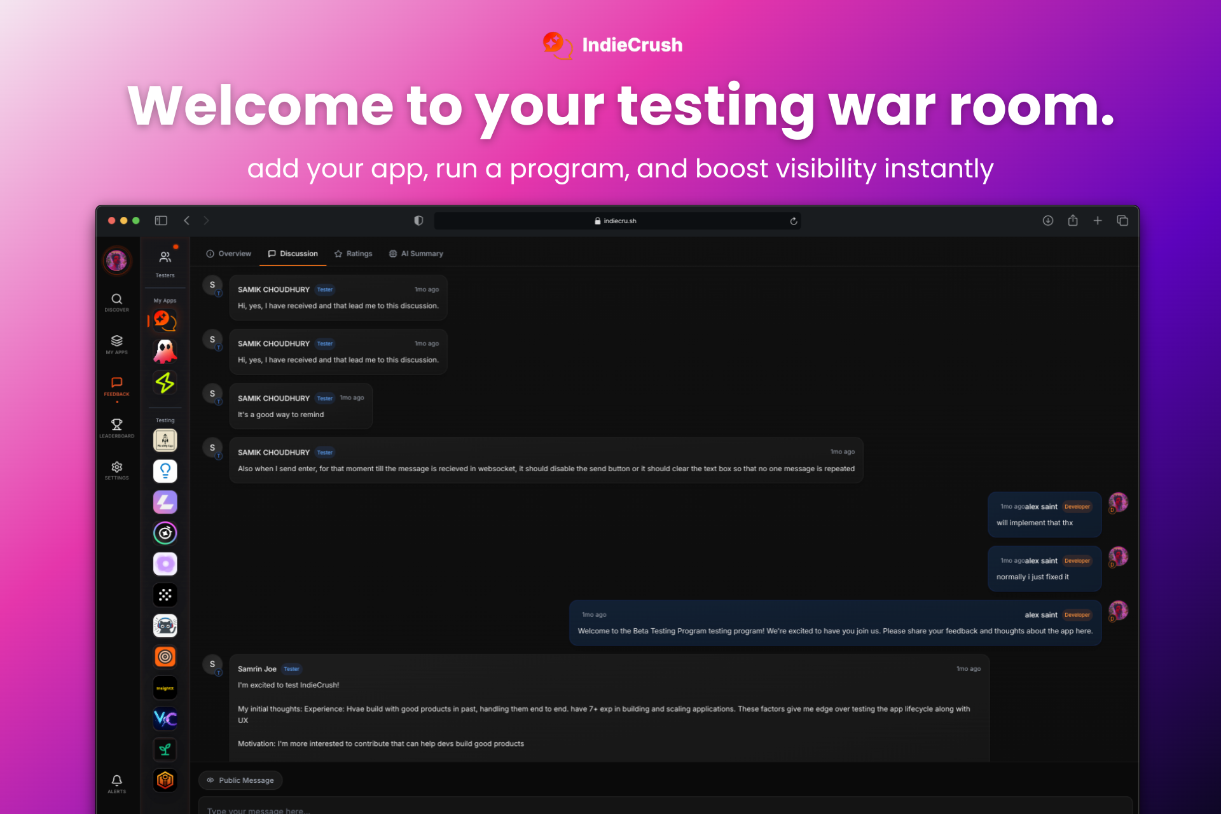1221x814 pixels.
Task: Reload the indiecru.sh page
Action: [794, 221]
